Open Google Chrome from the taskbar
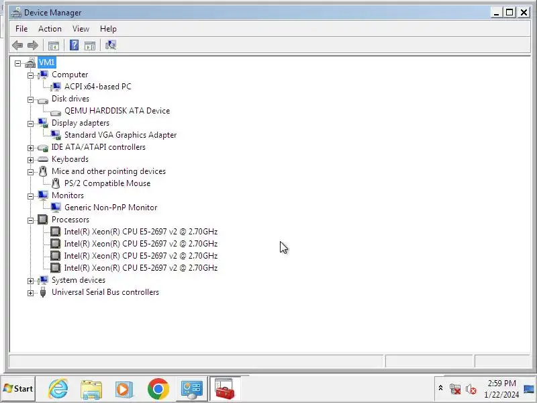The height and width of the screenshot is (403, 537). 158,389
